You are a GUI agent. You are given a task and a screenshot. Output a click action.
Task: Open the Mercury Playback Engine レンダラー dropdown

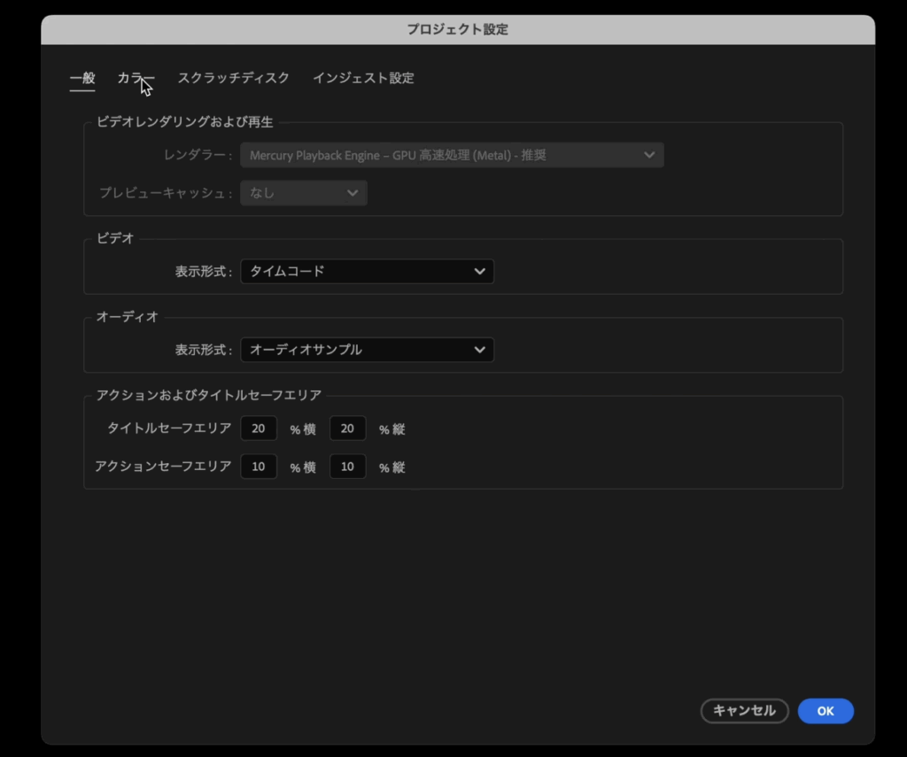(x=451, y=155)
